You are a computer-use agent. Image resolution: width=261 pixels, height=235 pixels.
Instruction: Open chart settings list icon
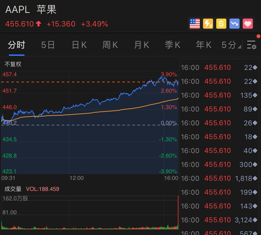(252, 45)
